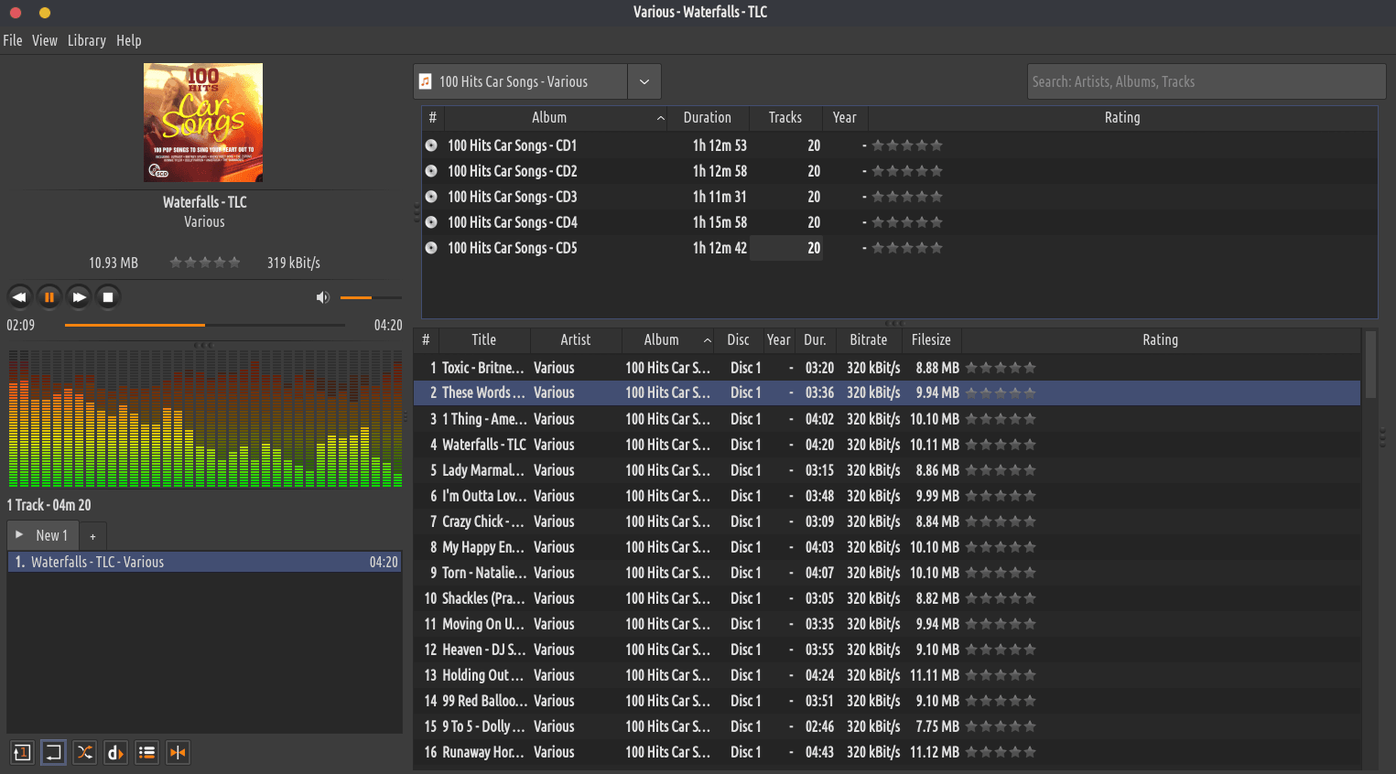The height and width of the screenshot is (774, 1396).
Task: Open the File menu
Action: coord(13,40)
